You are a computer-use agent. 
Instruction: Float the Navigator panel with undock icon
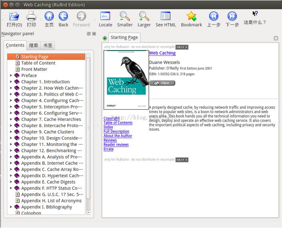click(89, 33)
